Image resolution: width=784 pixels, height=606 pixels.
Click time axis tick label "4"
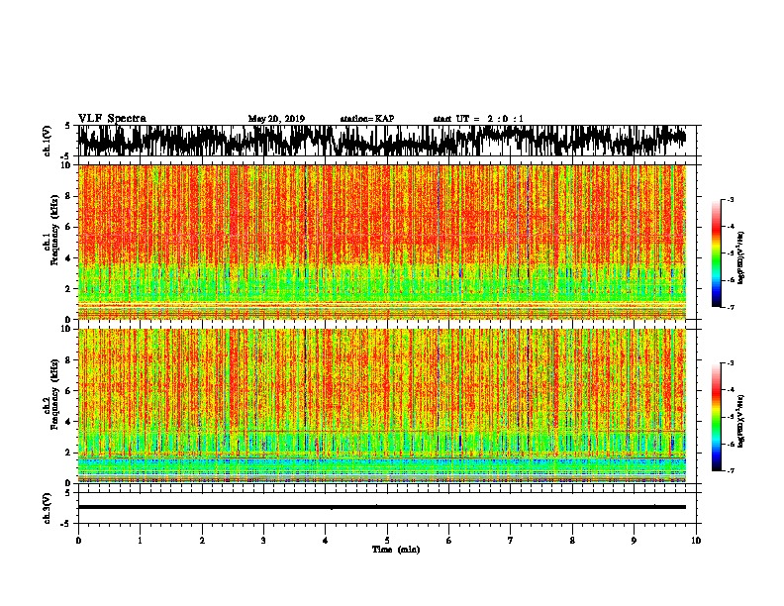[326, 541]
